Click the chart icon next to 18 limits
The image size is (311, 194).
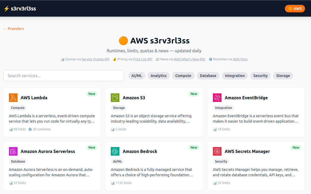pyautogui.click(x=215, y=129)
